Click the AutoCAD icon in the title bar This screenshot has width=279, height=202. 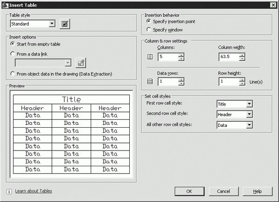click(x=5, y=5)
